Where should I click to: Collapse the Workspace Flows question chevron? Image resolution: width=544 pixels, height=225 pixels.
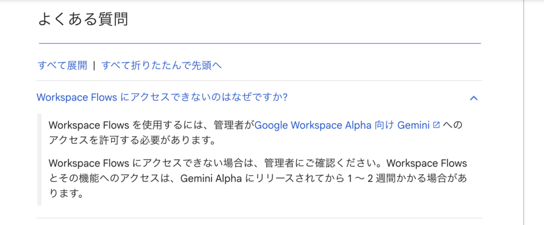[474, 98]
